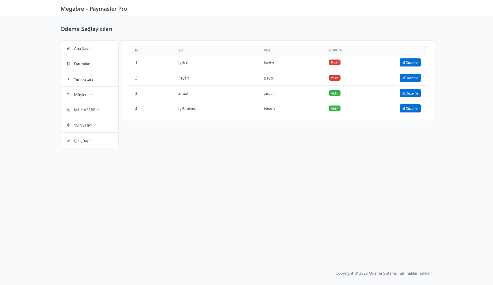Click the plus icon for Yeni Fatura
This screenshot has width=493, height=285.
pos(68,79)
